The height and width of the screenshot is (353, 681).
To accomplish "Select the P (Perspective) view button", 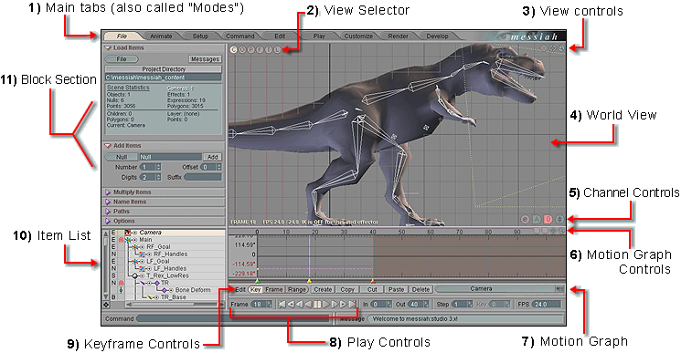I will coord(251,50).
